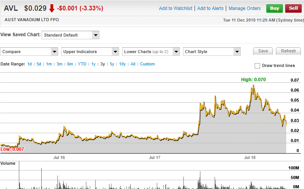Select the 1m date range
Image resolution: width=304 pixels, height=189 pixels.
(49, 64)
